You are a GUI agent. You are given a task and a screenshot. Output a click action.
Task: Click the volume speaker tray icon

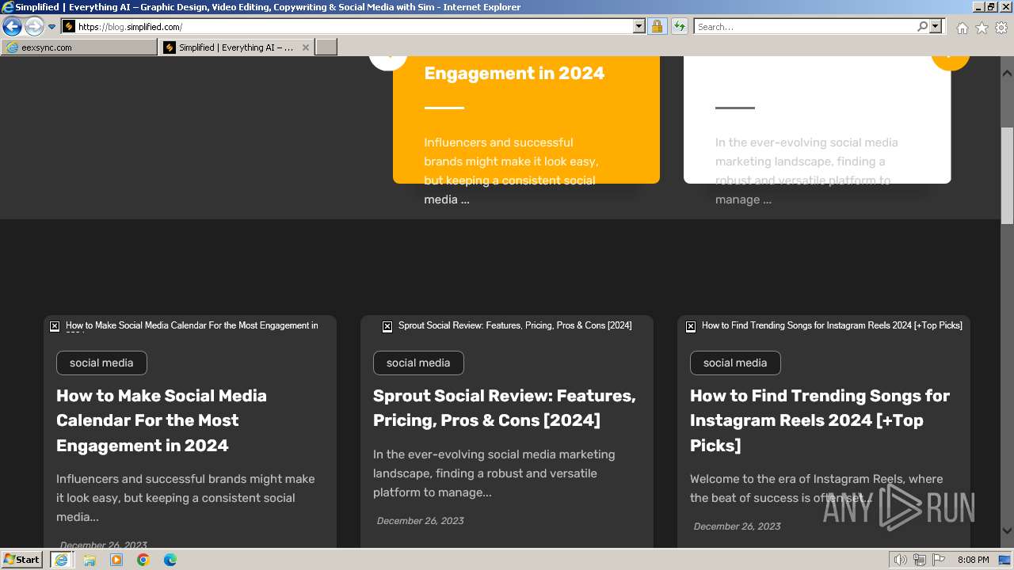(901, 560)
